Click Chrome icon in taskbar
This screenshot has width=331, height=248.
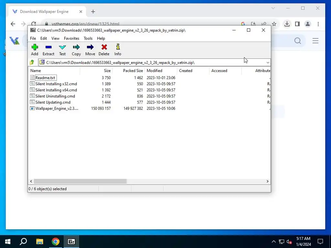[x=56, y=242]
